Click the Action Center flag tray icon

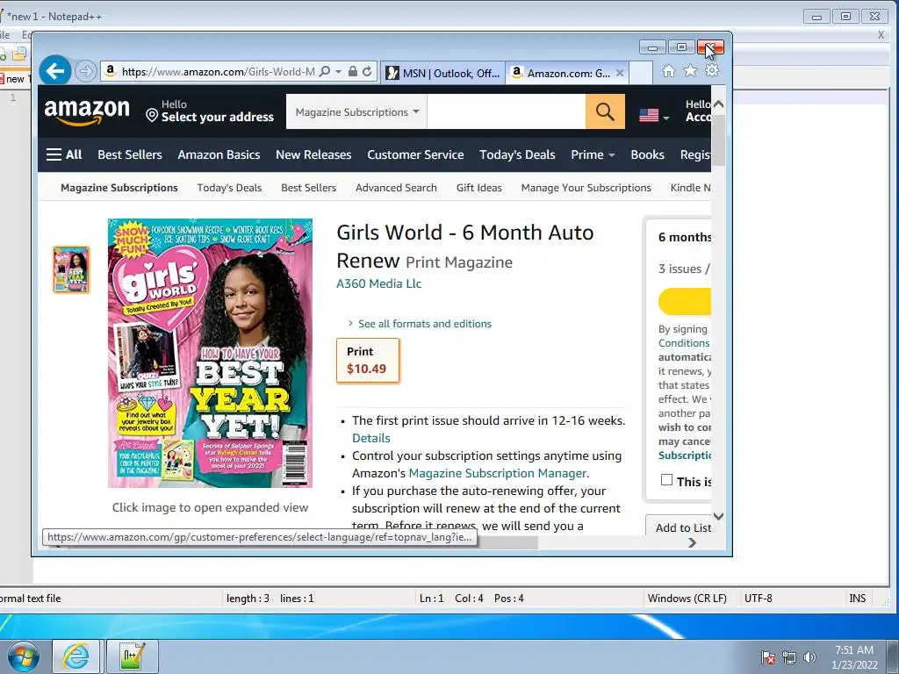coord(767,657)
